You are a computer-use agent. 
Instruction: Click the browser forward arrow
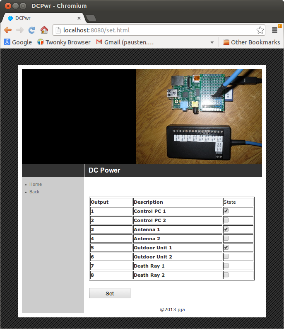[19, 30]
